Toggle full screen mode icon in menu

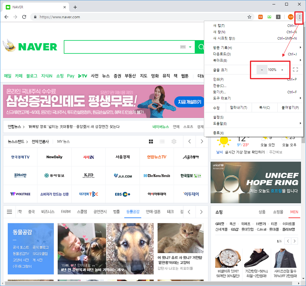(295, 69)
